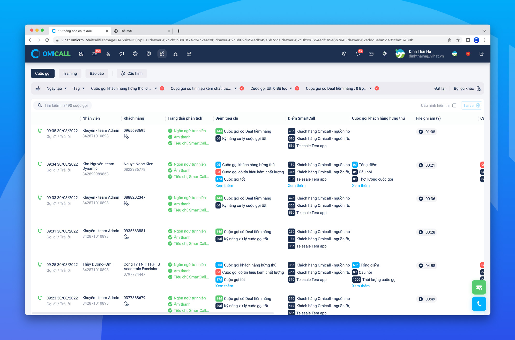Switch to browser tab Thẻ mới
The image size is (515, 340).
pyautogui.click(x=141, y=31)
